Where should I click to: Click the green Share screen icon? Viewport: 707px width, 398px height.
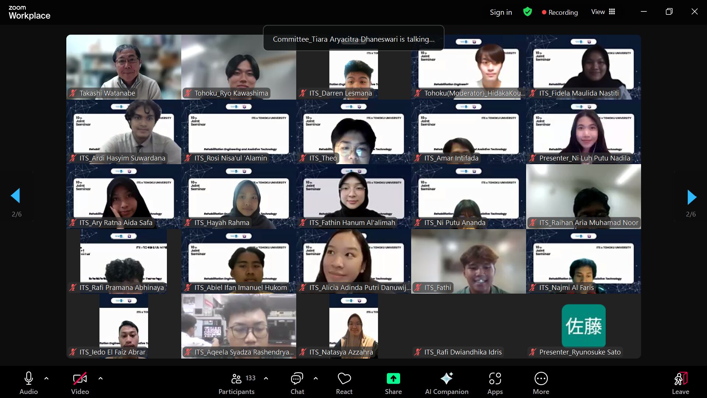(393, 379)
